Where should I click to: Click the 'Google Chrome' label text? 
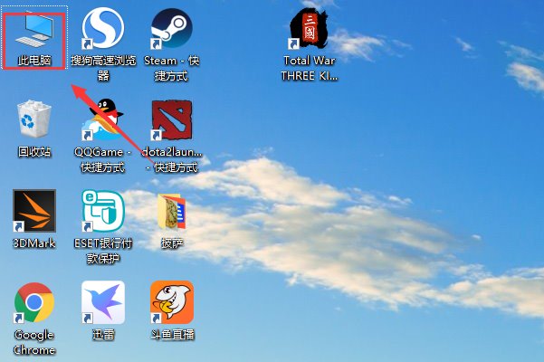(34, 342)
